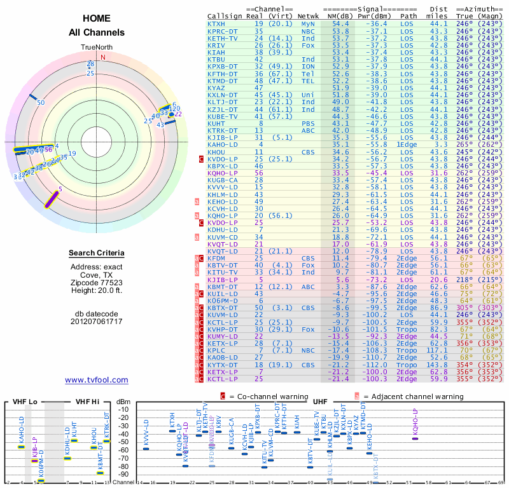Select KBTX-DT in the callsign table
The width and height of the screenshot is (509, 488).
(222, 308)
